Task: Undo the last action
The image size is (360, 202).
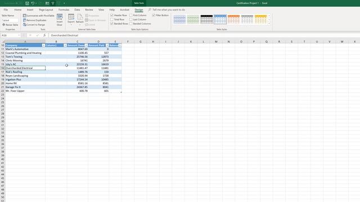Action: pyautogui.click(x=33, y=3)
